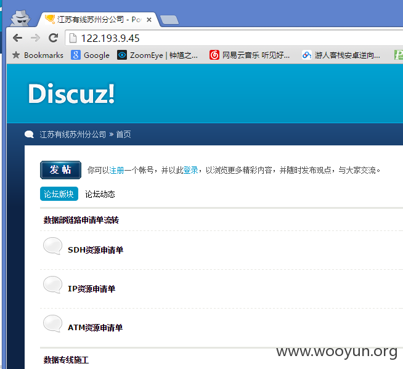403x369 pixels.
Task: Click the bubble icon beside SDH资源申请单
Action: (53, 246)
